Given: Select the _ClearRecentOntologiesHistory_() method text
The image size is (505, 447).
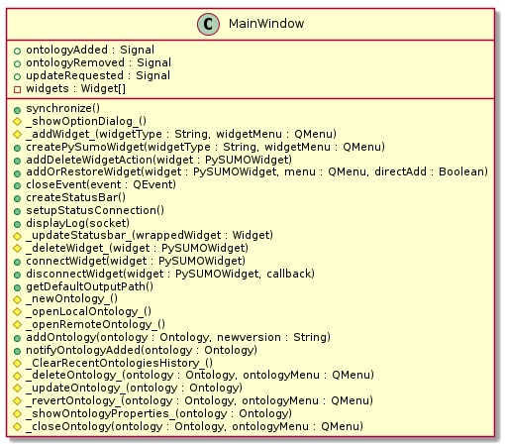Looking at the screenshot, I should [120, 363].
